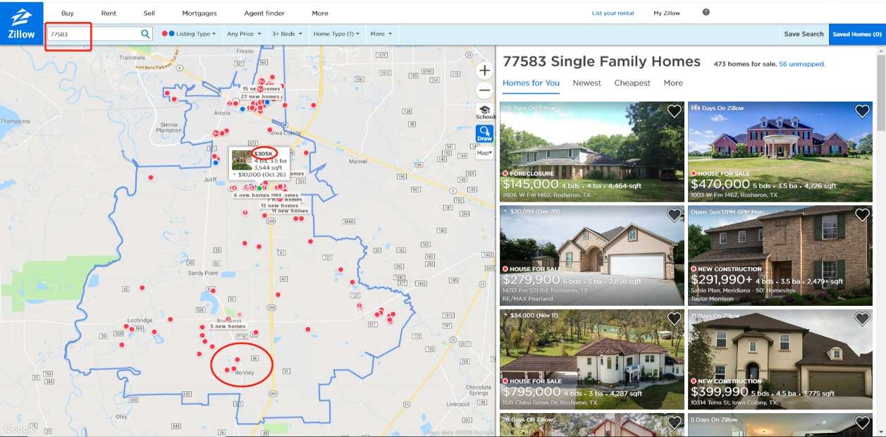Open the help question mark icon
Viewport: 886px width, 437px height.
point(706,12)
